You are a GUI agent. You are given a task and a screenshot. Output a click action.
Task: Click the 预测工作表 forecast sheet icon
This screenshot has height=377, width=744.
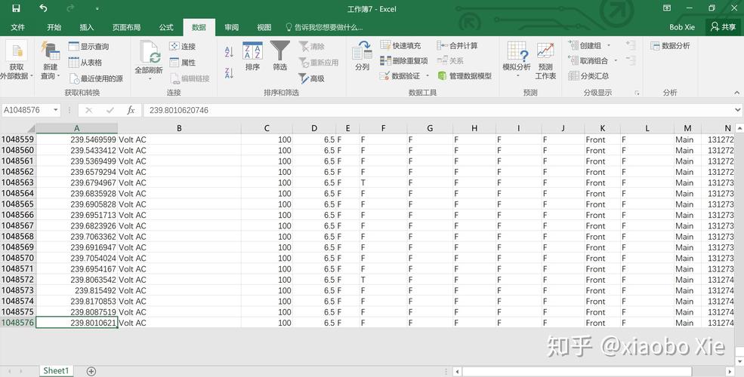click(545, 51)
